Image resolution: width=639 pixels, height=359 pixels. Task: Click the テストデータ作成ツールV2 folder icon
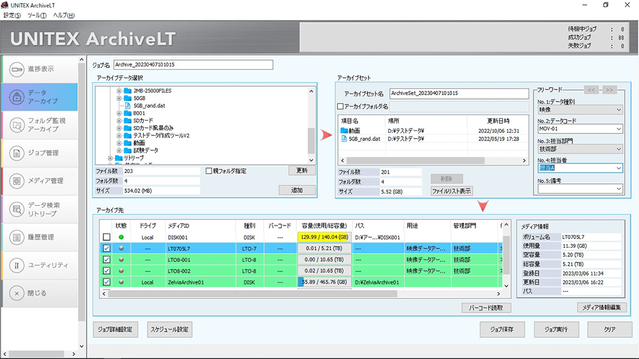coord(128,135)
